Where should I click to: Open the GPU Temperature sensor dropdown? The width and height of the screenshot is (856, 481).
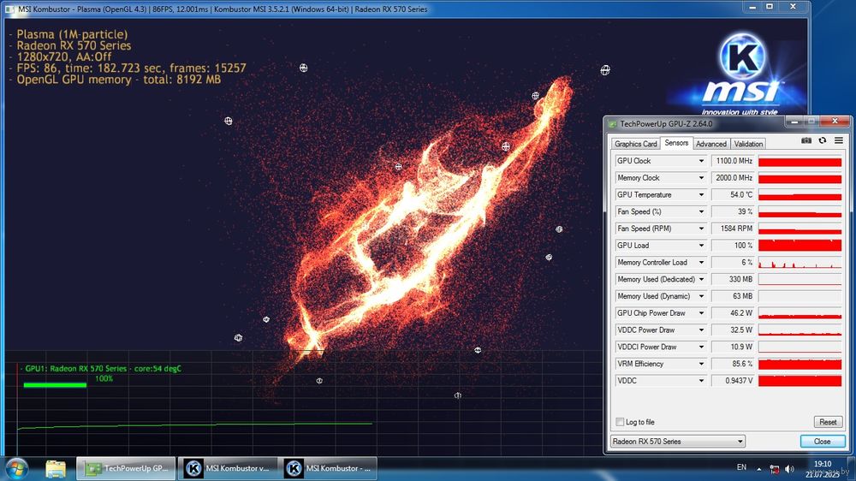tap(702, 195)
